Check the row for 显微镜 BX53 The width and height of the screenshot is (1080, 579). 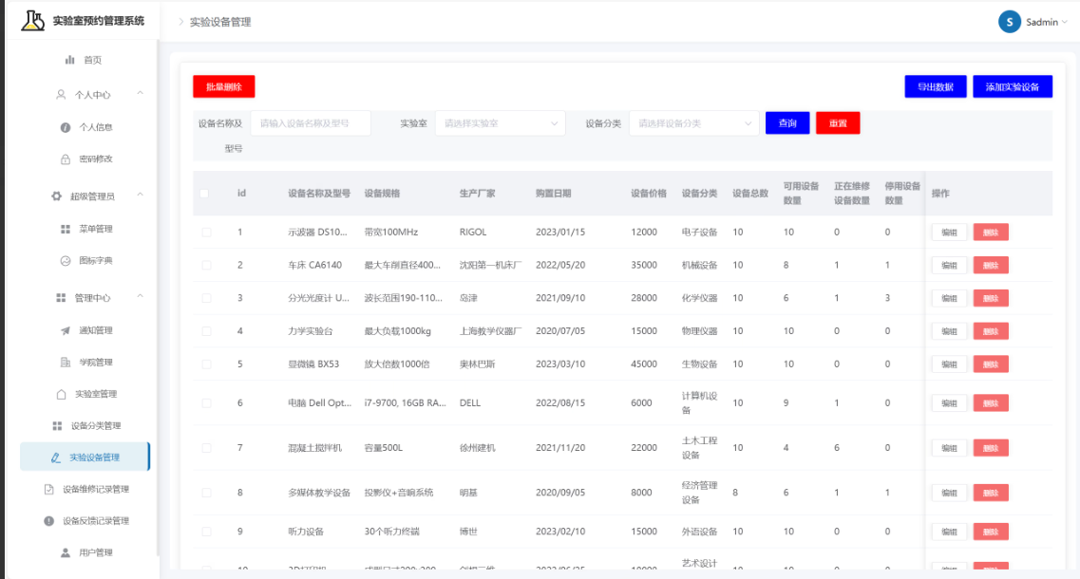(x=207, y=364)
